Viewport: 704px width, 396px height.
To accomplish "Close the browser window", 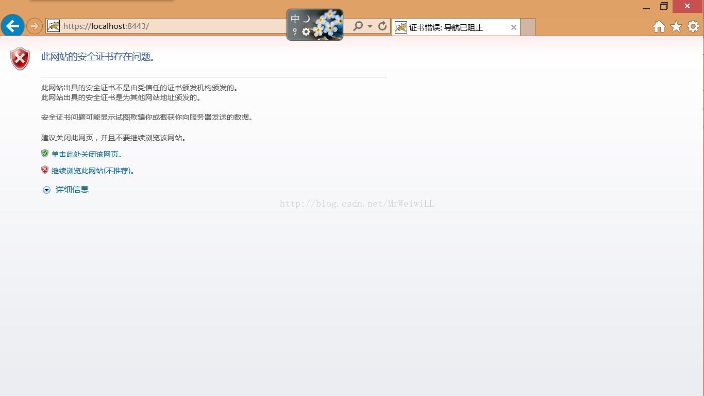I will coord(687,6).
